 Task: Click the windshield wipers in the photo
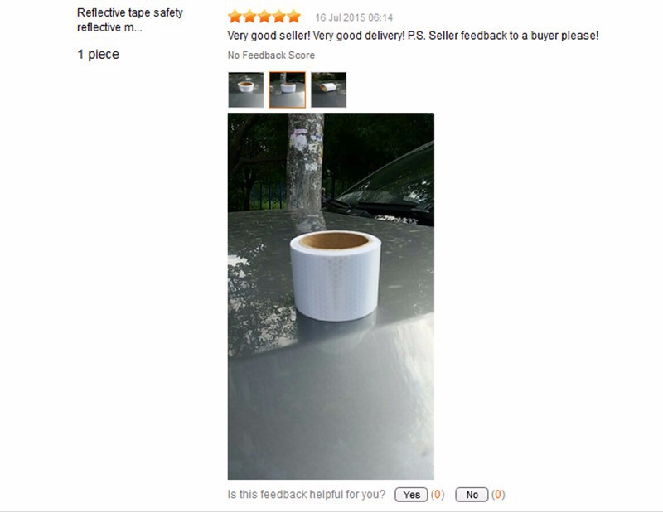click(x=372, y=210)
